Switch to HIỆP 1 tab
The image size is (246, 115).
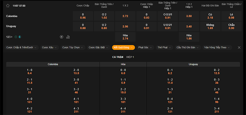pos(130,57)
